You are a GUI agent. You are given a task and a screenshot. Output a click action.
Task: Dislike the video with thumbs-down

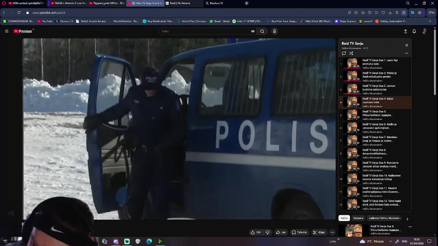(x=268, y=232)
